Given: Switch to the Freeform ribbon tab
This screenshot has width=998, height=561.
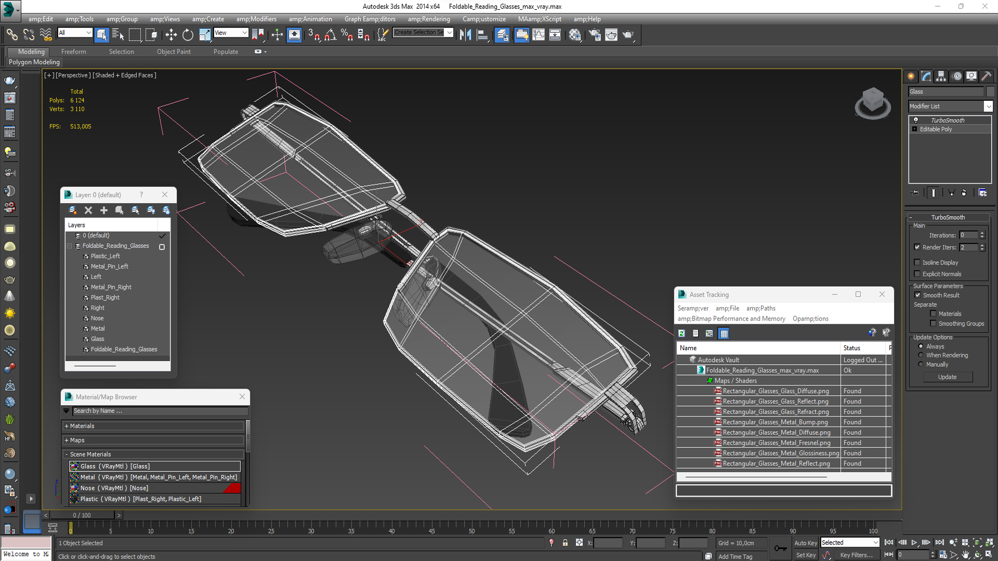Looking at the screenshot, I should click(73, 51).
